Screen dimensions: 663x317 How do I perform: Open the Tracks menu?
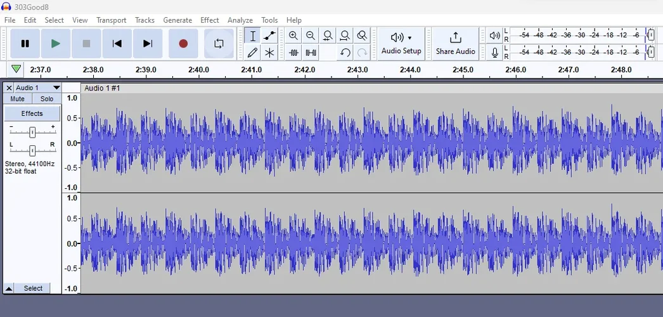145,20
